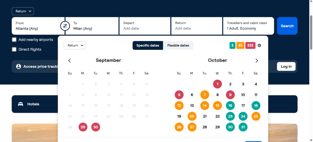Viewport: 313px width, 142px height.
Task: Enable Add nearby airports checkbox
Action: click(14, 40)
